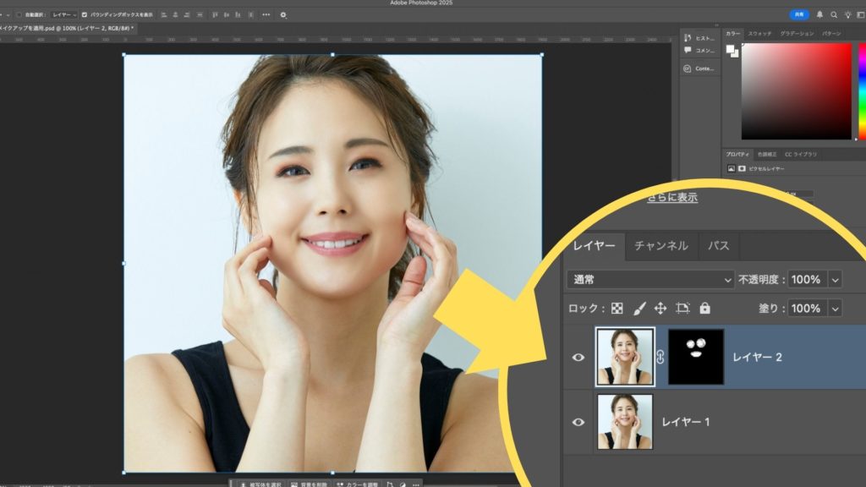
Task: Open the search magnifier icon
Action: point(834,14)
